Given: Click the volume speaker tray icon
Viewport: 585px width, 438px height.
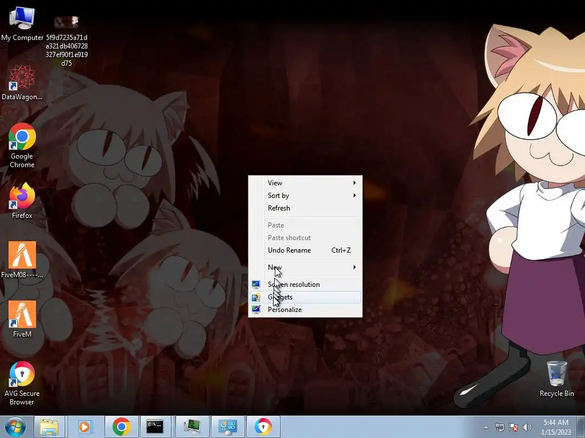Looking at the screenshot, I should click(527, 427).
